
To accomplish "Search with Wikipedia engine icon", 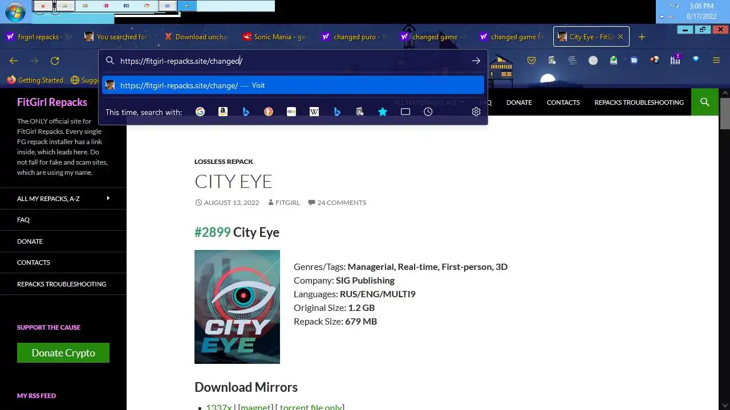I will pyautogui.click(x=314, y=112).
